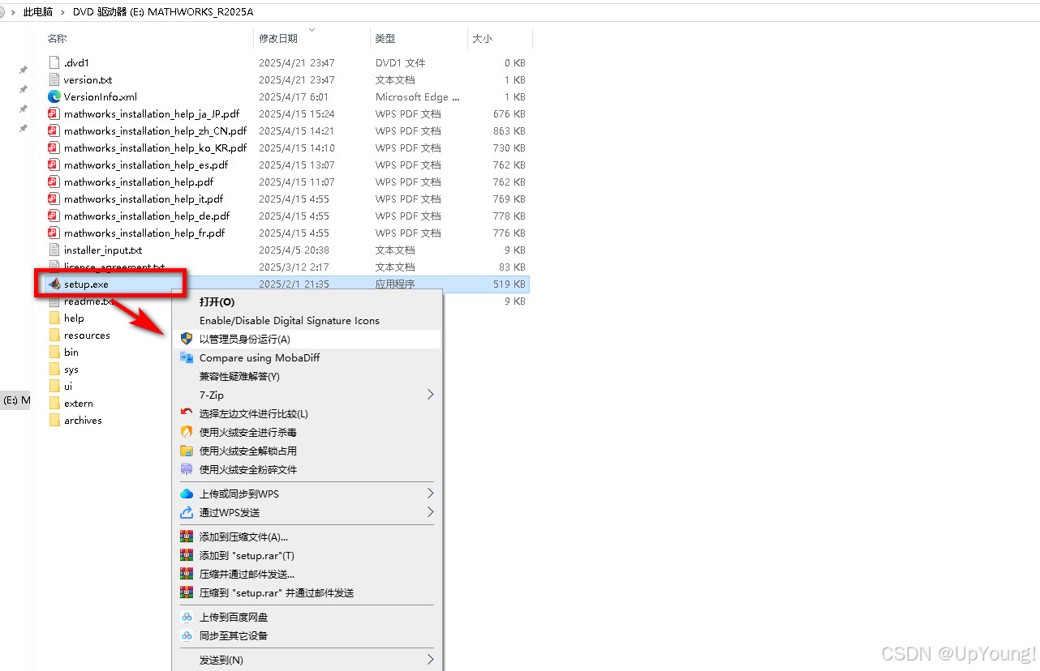Click the Huorong shred file icon

point(187,469)
